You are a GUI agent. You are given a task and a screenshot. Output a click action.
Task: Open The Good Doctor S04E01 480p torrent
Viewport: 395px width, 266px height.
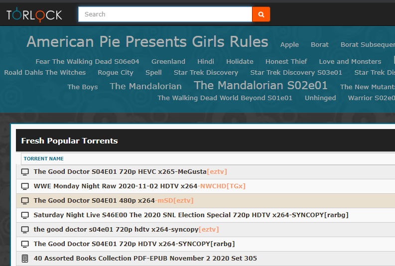(x=114, y=201)
